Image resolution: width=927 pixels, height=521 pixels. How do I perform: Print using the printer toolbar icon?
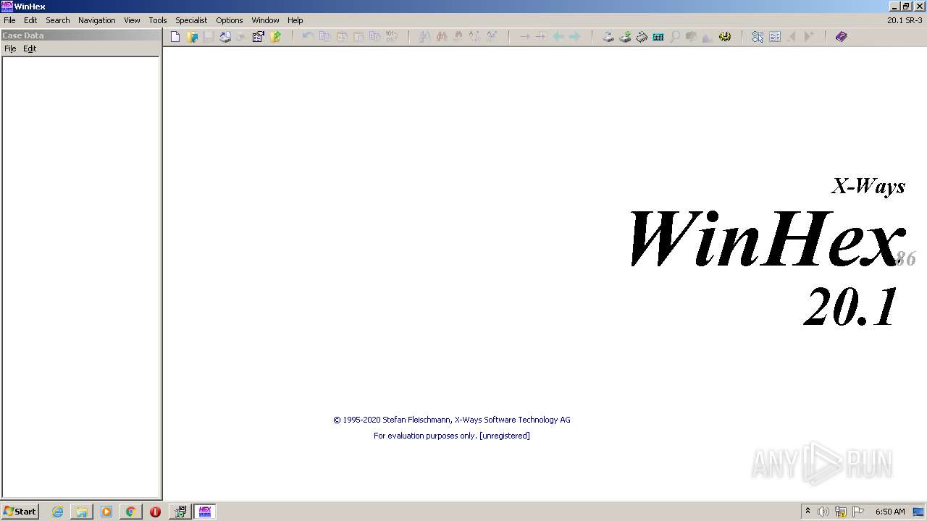pos(225,36)
